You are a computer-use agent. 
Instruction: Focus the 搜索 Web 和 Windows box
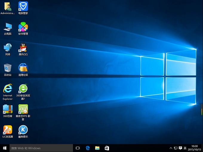(x=41, y=148)
